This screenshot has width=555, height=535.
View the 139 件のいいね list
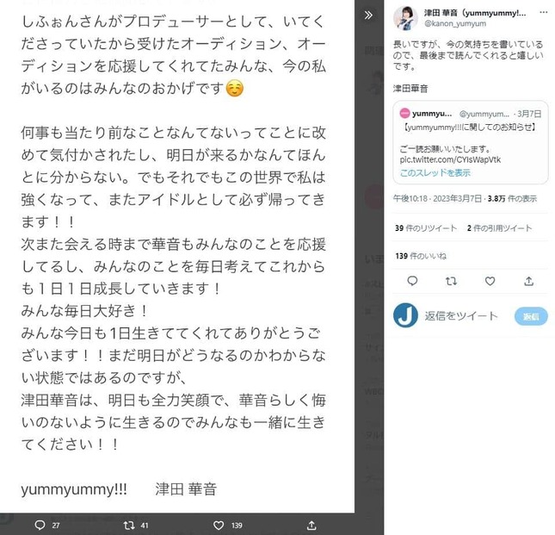point(421,256)
